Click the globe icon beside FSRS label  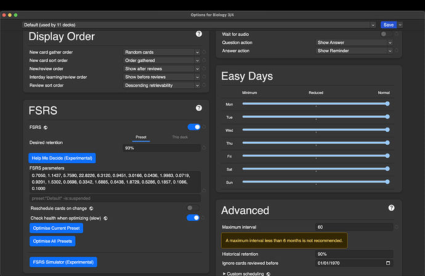(x=47, y=127)
